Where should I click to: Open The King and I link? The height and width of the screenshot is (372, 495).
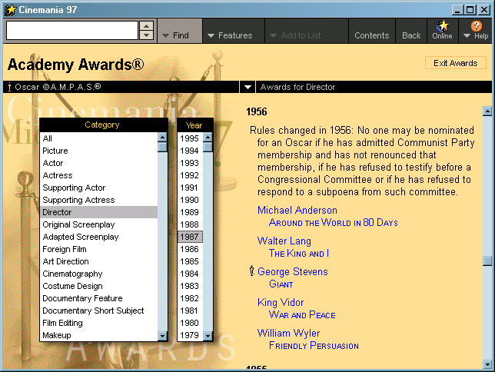tap(299, 254)
